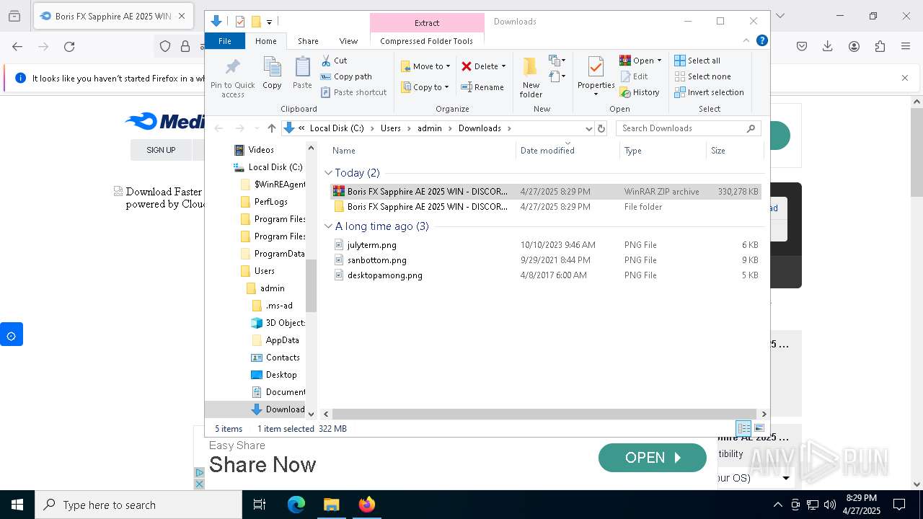This screenshot has width=923, height=519.
Task: Save page to Pocket icon
Action: (x=802, y=47)
